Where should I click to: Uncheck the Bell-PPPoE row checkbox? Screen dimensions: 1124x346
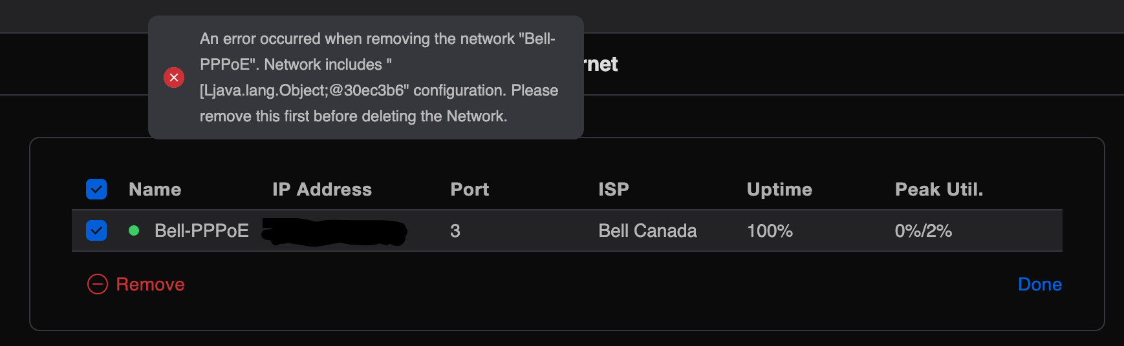click(x=96, y=230)
